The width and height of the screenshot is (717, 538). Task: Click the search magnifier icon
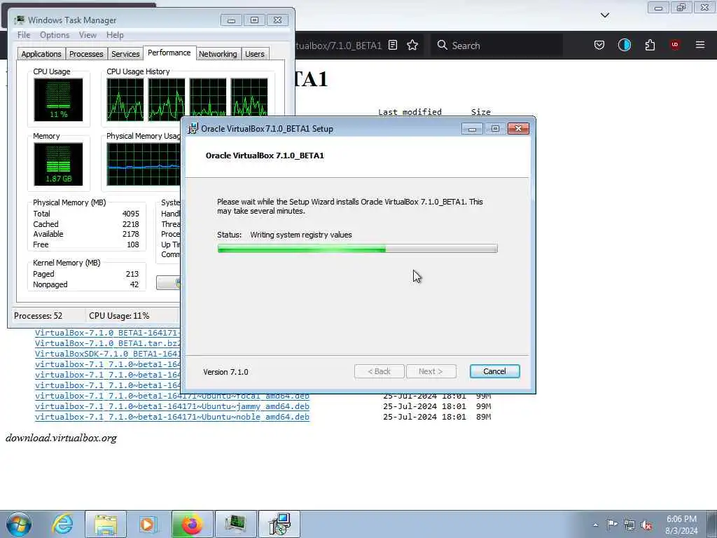[x=442, y=45]
